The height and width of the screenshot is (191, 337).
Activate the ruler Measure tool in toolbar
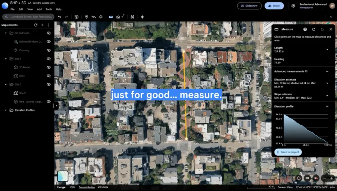[x=111, y=17]
